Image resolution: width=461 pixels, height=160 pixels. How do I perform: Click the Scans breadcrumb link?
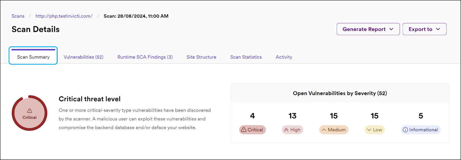coord(18,16)
